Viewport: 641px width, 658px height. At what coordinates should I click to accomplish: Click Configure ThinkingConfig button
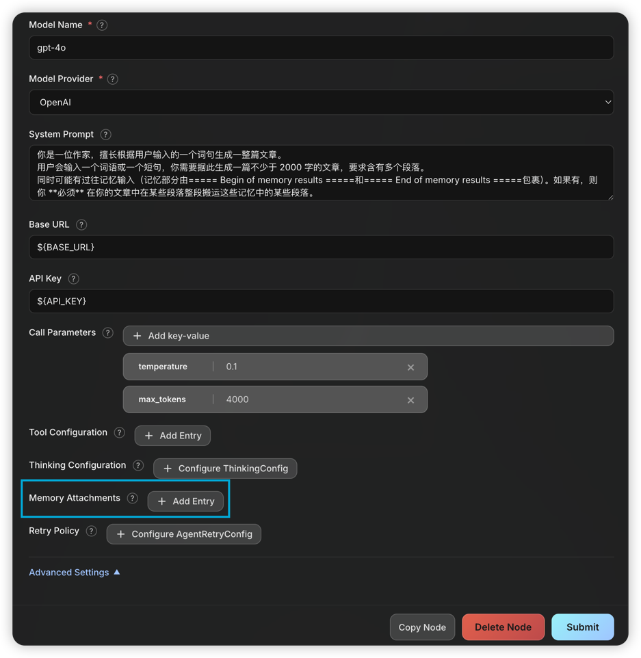coord(225,469)
